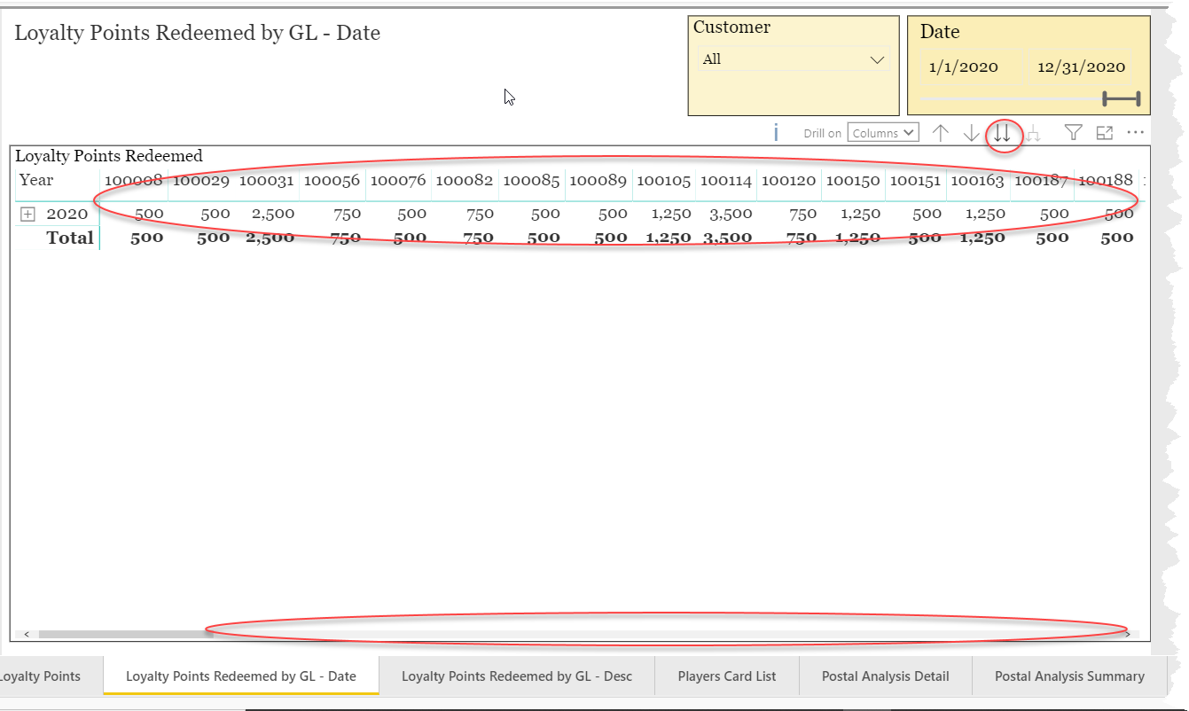Click column header 100150
This screenshot has height=711, width=1189.
click(x=852, y=180)
